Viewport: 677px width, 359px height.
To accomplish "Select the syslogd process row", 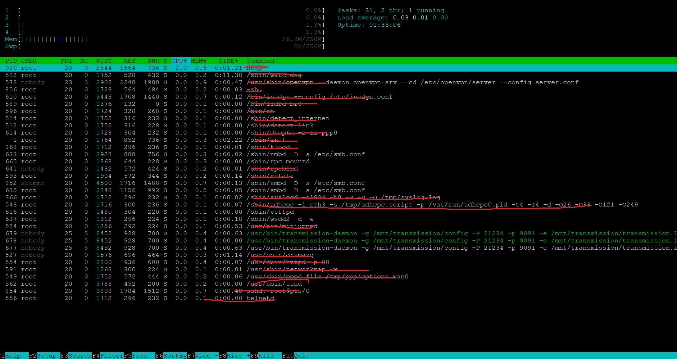I will (338, 197).
